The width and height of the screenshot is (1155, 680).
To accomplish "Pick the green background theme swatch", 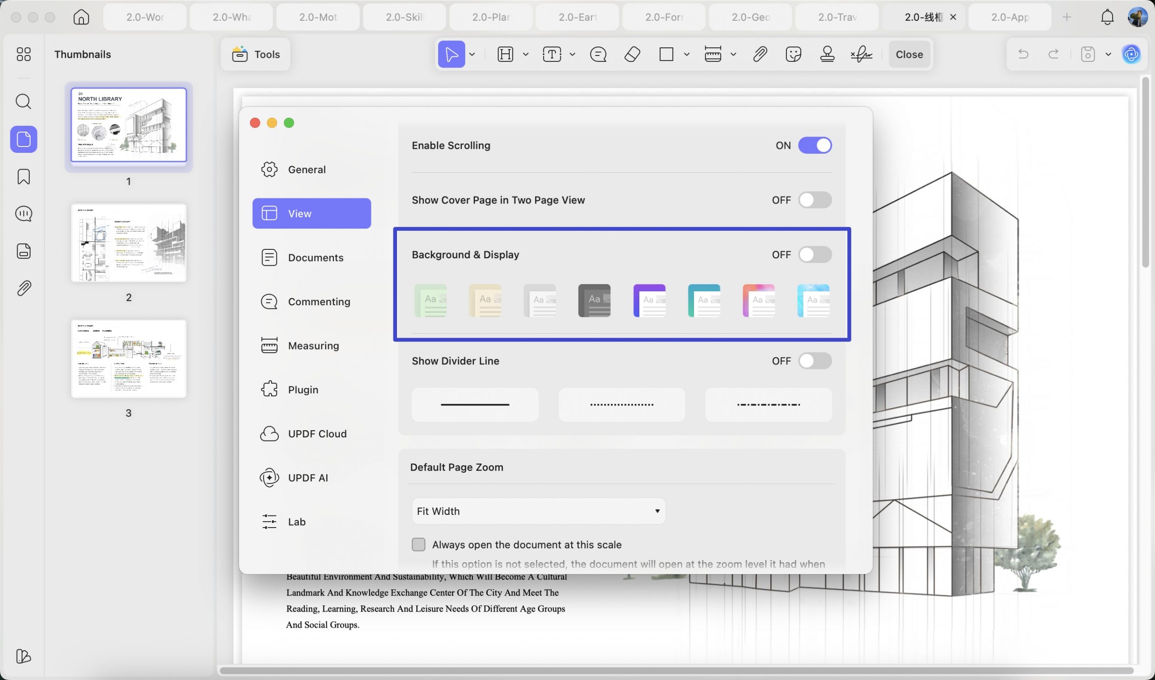I will coord(430,301).
